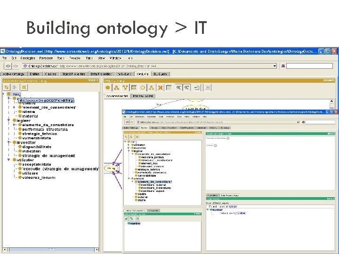Select the vulnerabilitate class in main tree
This screenshot has height=254, width=339.
point(37,138)
